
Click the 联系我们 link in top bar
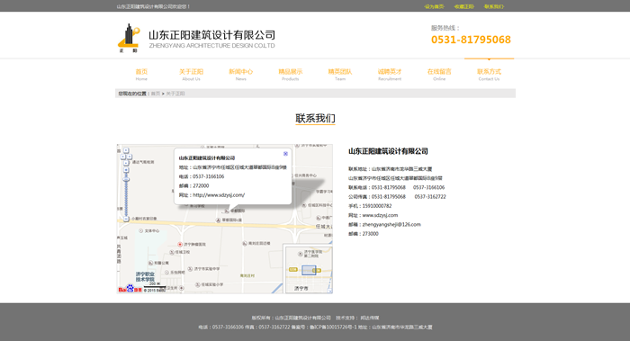point(494,6)
